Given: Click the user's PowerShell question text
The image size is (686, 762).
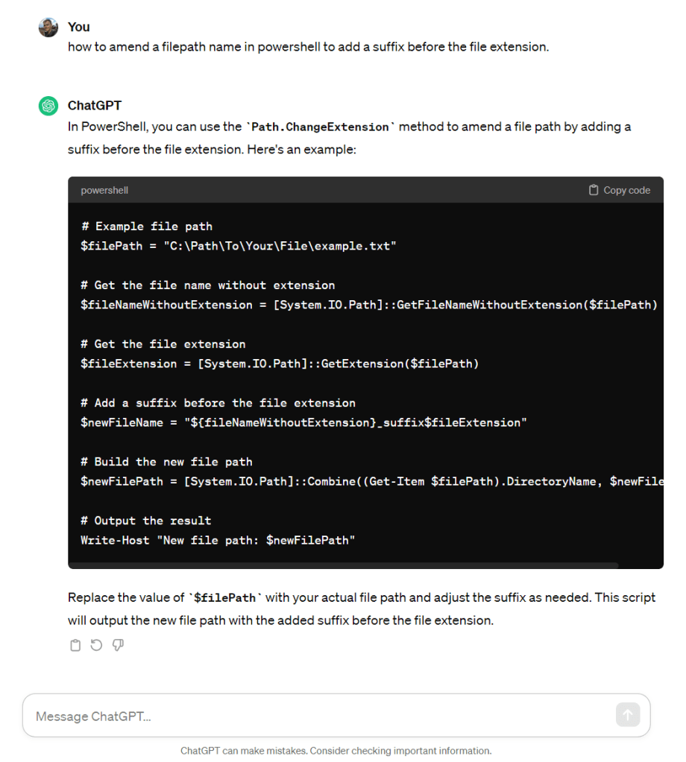Looking at the screenshot, I should pyautogui.click(x=308, y=46).
